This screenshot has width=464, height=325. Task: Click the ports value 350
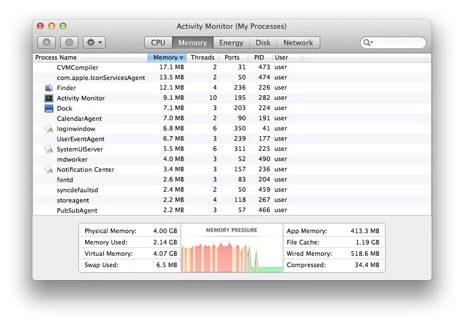coord(240,128)
